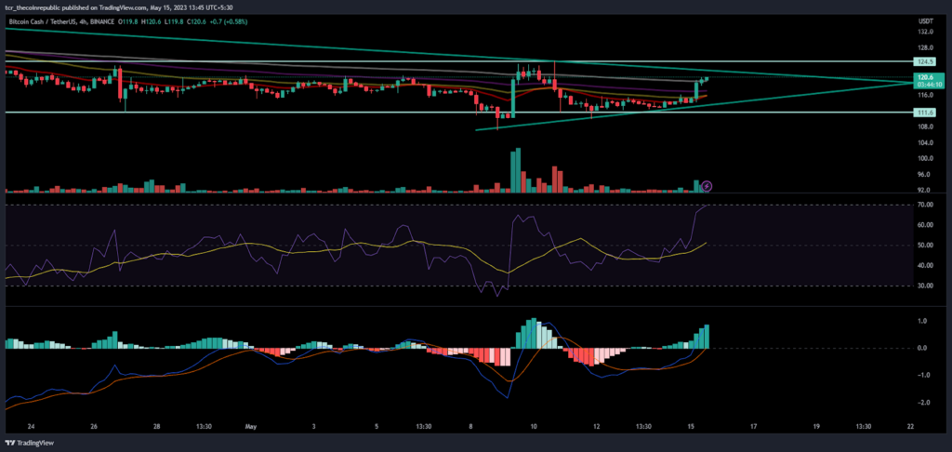This screenshot has width=952, height=452.
Task: Click the date 5 on time axis
Action: (x=377, y=427)
